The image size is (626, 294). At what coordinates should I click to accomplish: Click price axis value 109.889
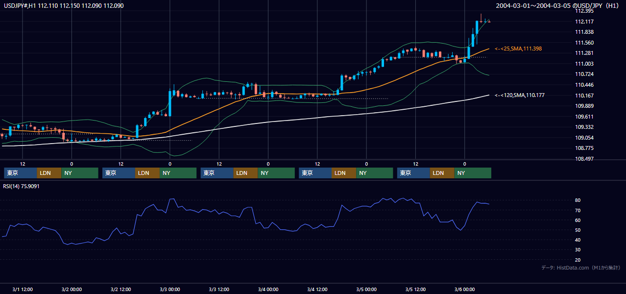point(584,106)
